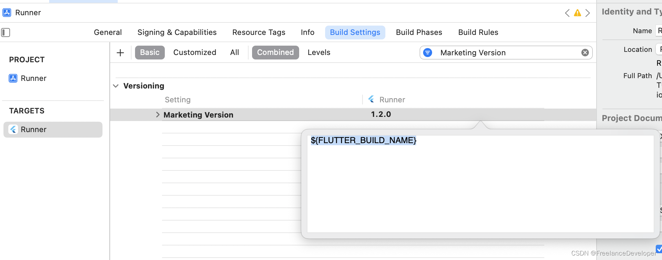
Task: Click the Flutter icon in Runner column header
Action: [x=371, y=99]
